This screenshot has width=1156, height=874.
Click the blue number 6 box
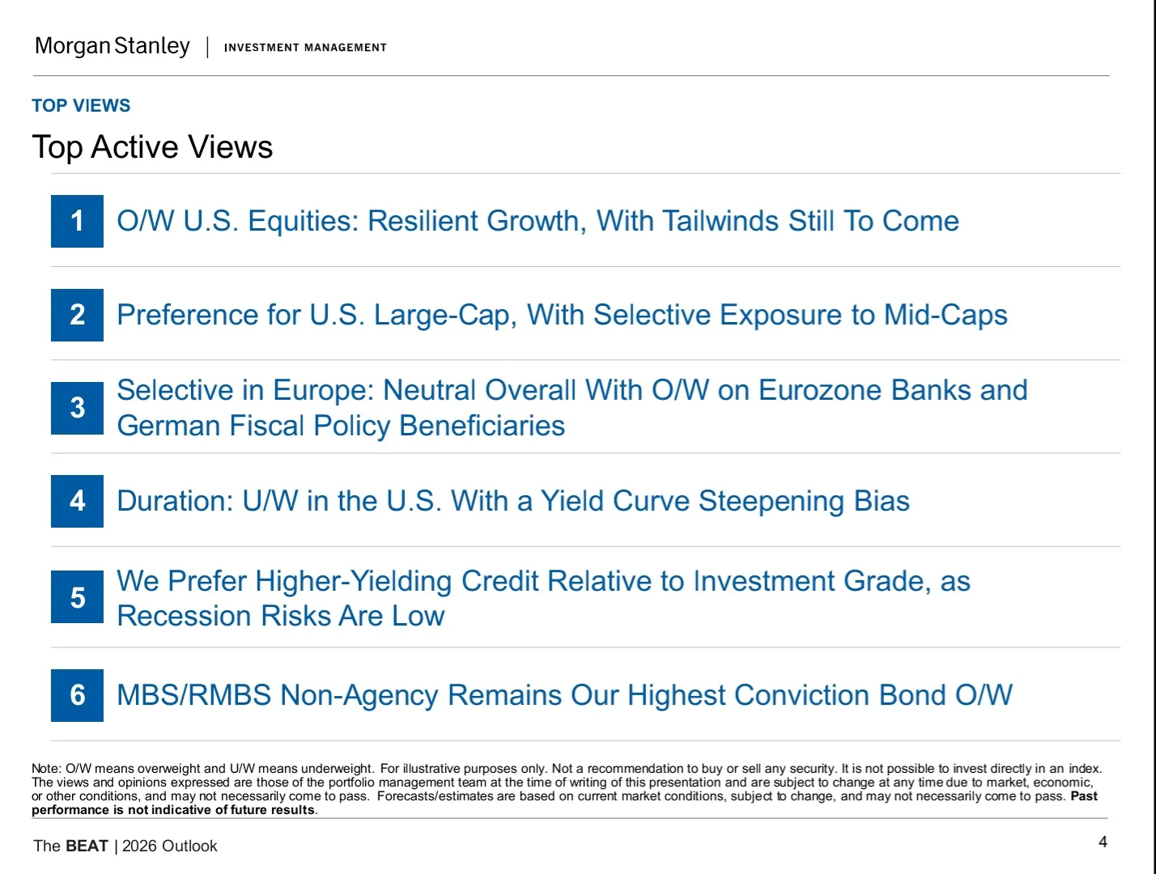(77, 695)
